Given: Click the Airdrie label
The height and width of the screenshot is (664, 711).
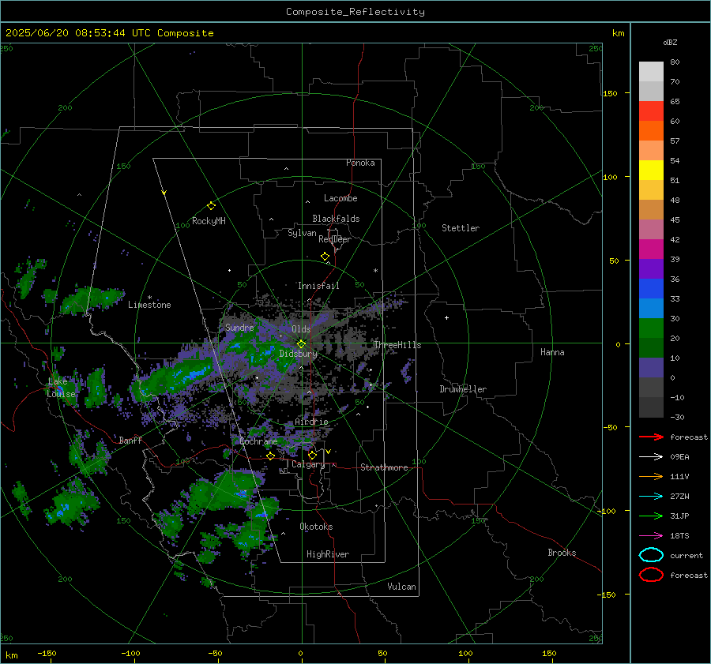Looking at the screenshot, I should [311, 422].
